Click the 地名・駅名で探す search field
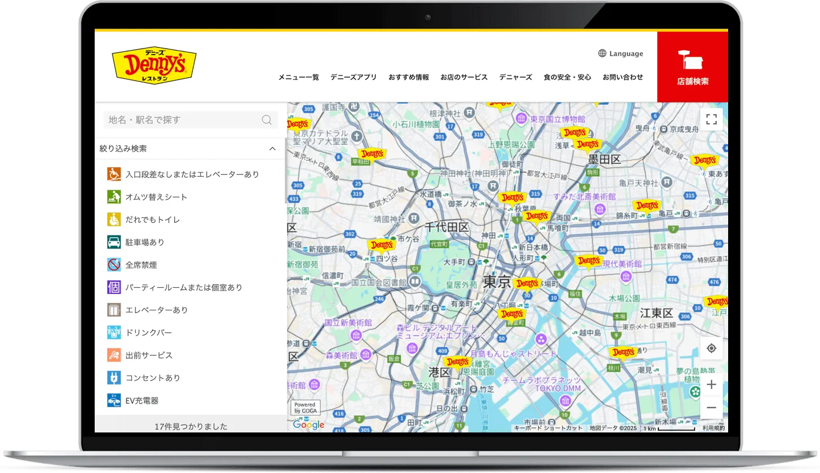The width and height of the screenshot is (820, 473). click(186, 119)
